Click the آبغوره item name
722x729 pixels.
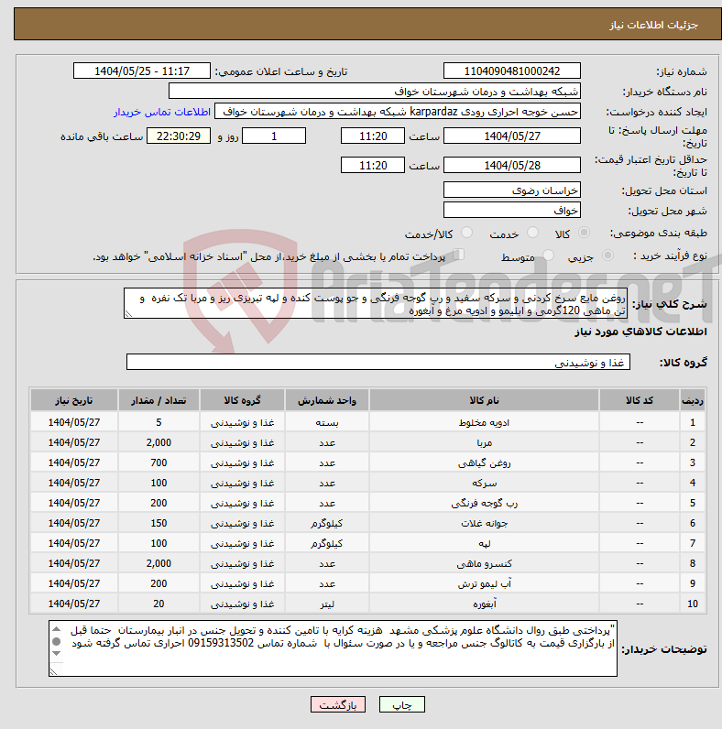pos(484,604)
